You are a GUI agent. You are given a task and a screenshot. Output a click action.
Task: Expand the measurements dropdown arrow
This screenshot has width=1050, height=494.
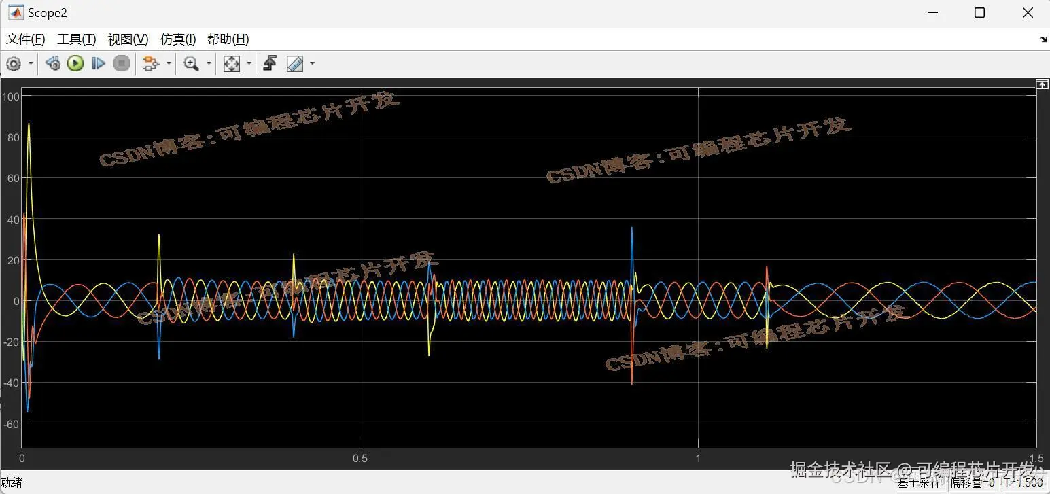click(312, 64)
